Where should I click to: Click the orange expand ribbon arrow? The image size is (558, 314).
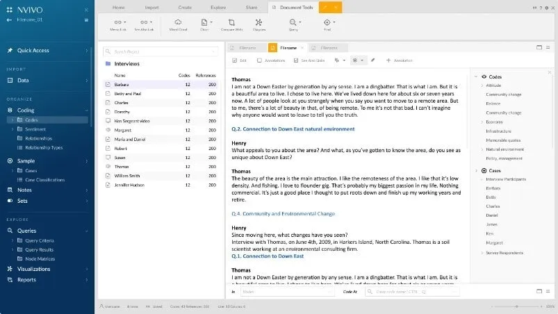[325, 7]
